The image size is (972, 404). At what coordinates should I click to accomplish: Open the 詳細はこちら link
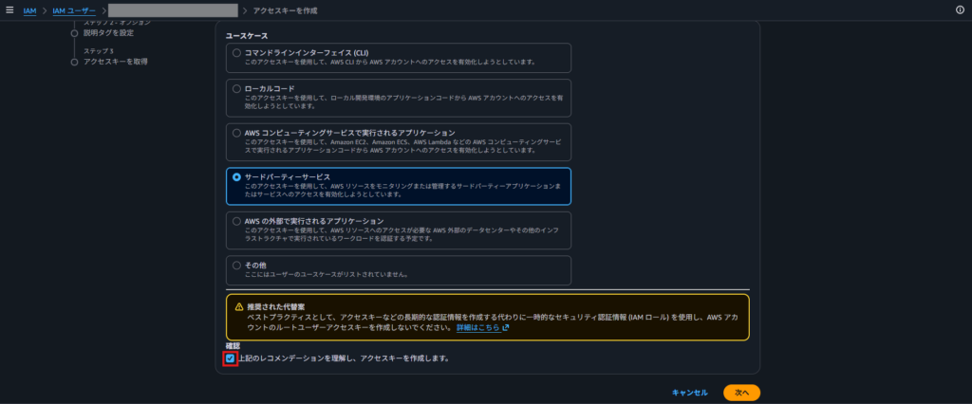(478, 328)
